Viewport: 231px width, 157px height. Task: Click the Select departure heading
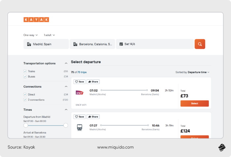click(86, 62)
